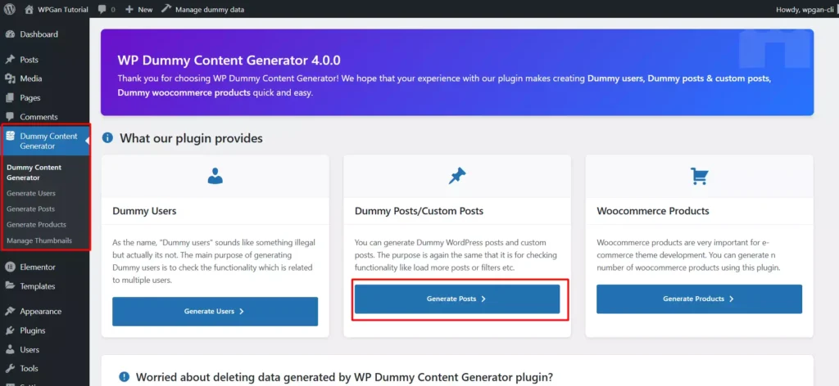
Task: Click the Dashboard gauge icon in sidebar
Action: coord(10,34)
